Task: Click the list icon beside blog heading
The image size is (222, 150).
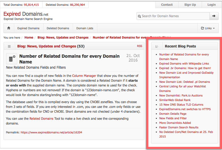Action: (9, 46)
